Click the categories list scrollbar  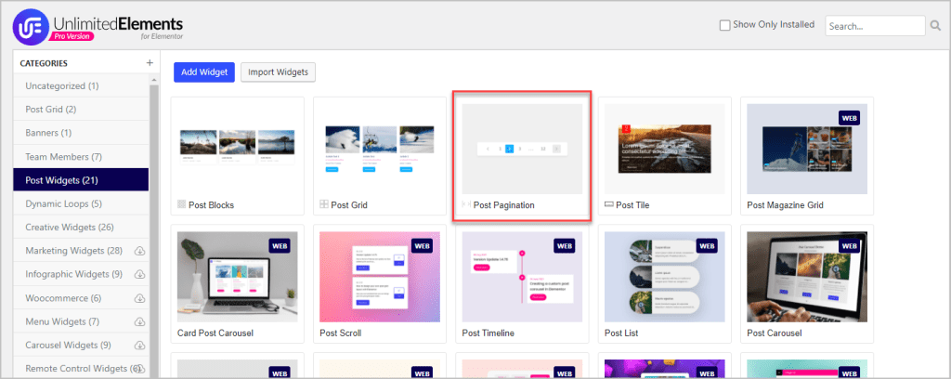(154, 230)
